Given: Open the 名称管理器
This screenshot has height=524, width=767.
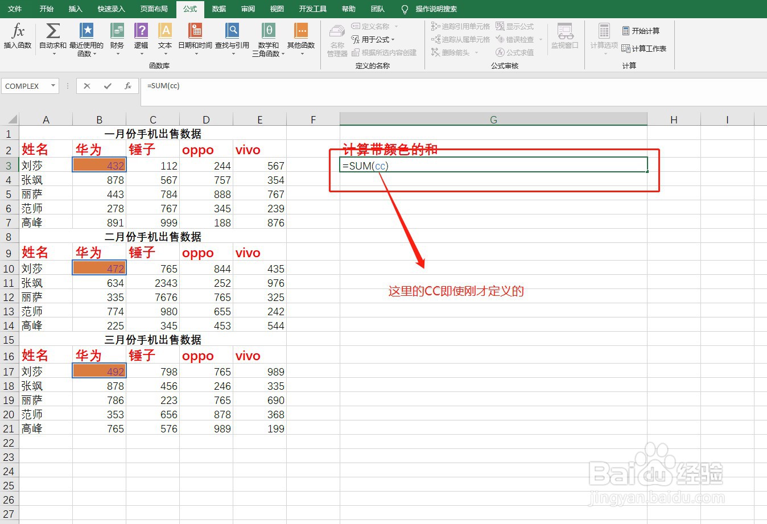Looking at the screenshot, I should [x=336, y=39].
